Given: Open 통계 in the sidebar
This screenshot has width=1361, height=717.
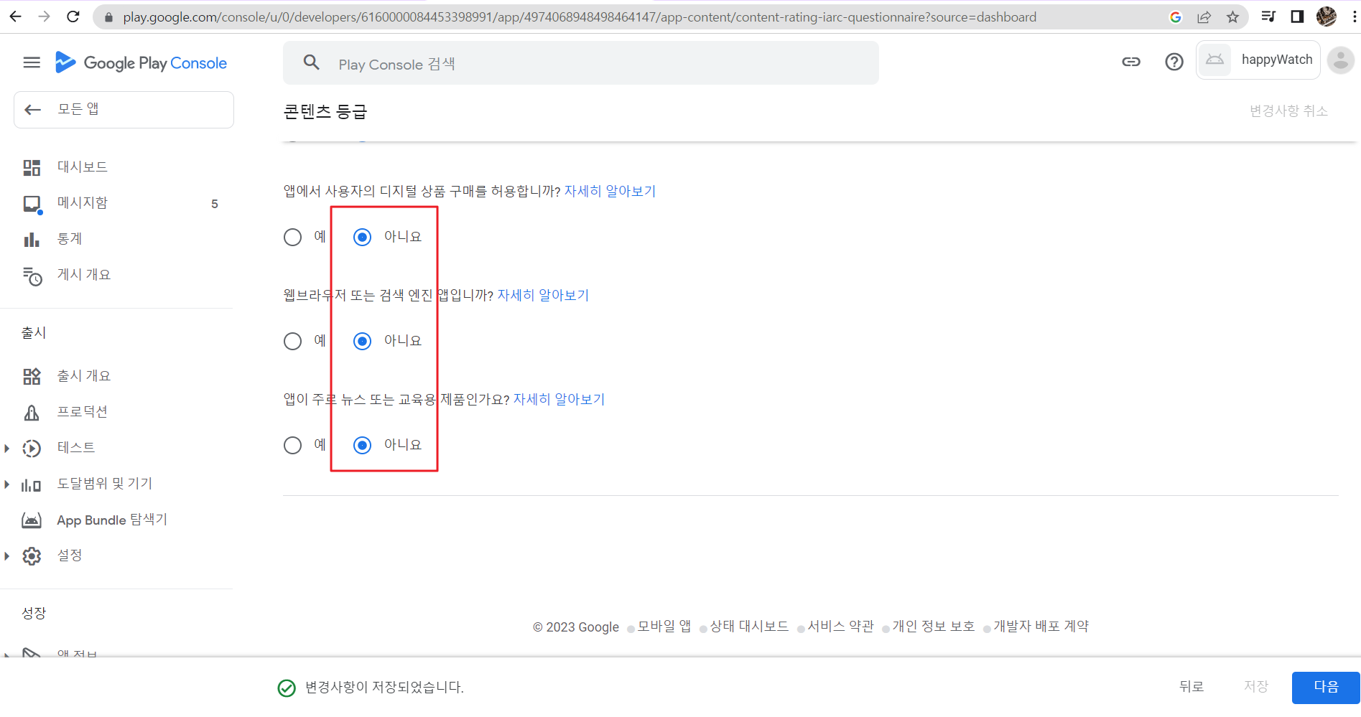Looking at the screenshot, I should tap(70, 238).
